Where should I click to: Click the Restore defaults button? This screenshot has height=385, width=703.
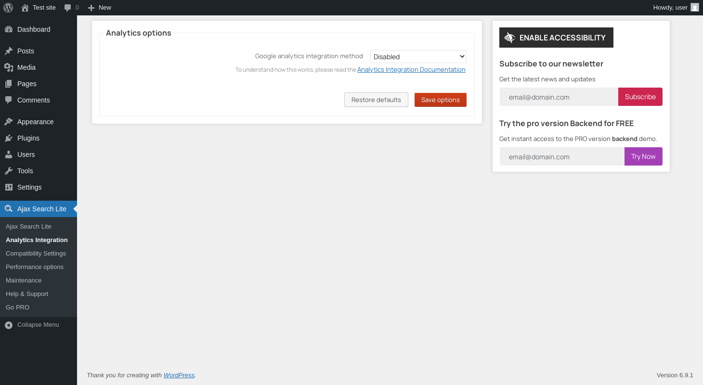[376, 100]
